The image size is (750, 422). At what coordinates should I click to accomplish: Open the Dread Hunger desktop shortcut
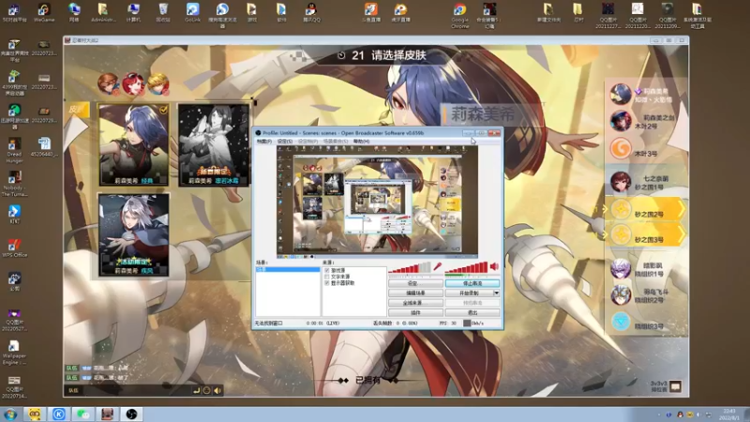point(14,151)
